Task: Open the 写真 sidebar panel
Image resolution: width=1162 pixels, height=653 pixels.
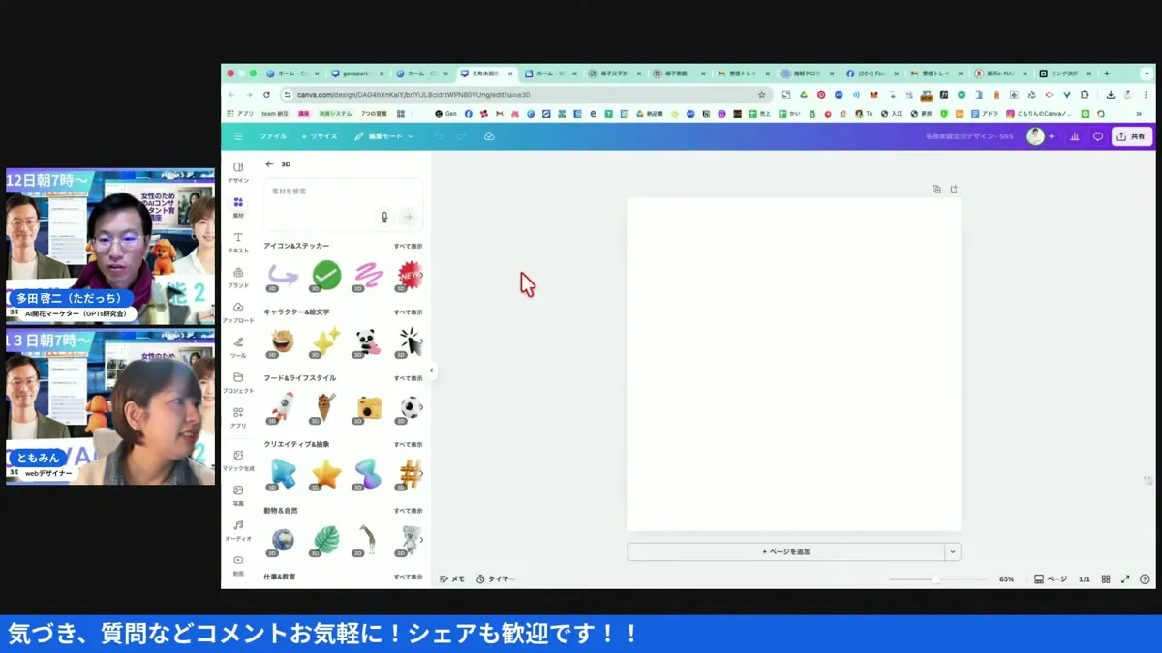Action: pyautogui.click(x=238, y=495)
